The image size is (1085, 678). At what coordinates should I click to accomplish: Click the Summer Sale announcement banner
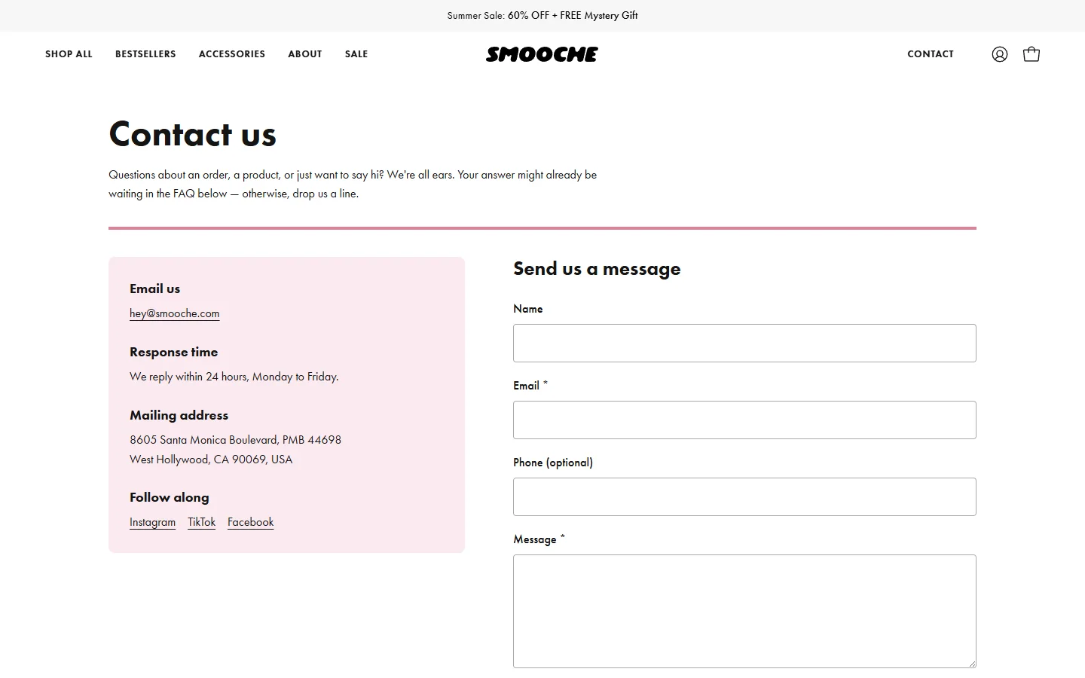click(x=542, y=15)
